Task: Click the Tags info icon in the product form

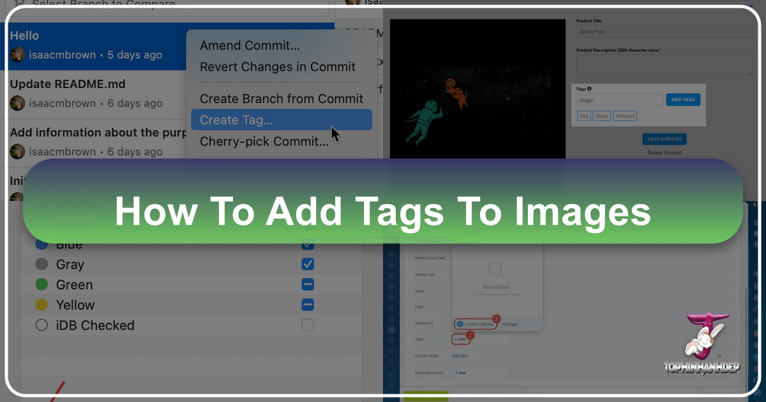Action: click(589, 89)
